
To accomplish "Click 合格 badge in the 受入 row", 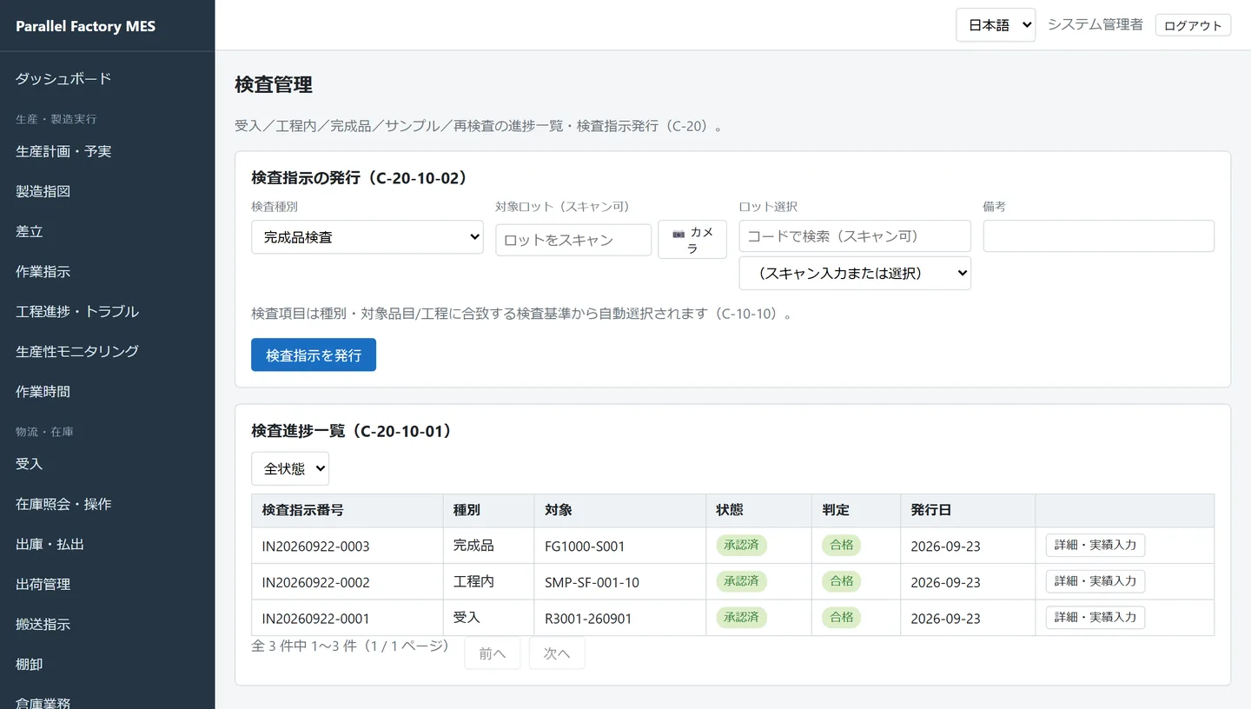I will click(841, 617).
